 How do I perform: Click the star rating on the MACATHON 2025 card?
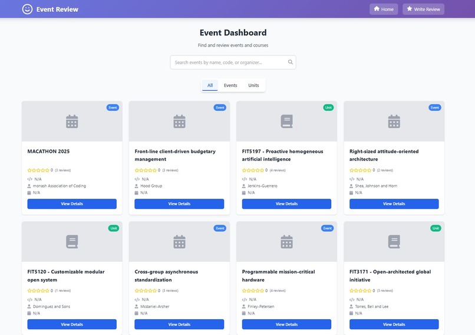[38, 170]
